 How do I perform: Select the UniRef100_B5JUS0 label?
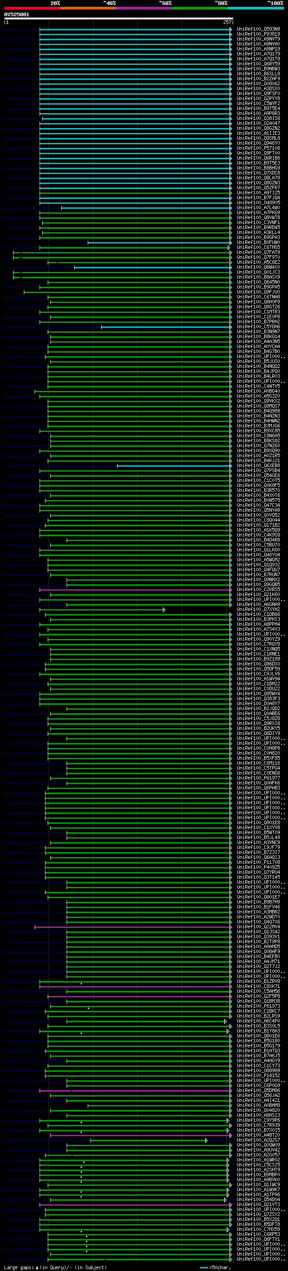pos(258,361)
